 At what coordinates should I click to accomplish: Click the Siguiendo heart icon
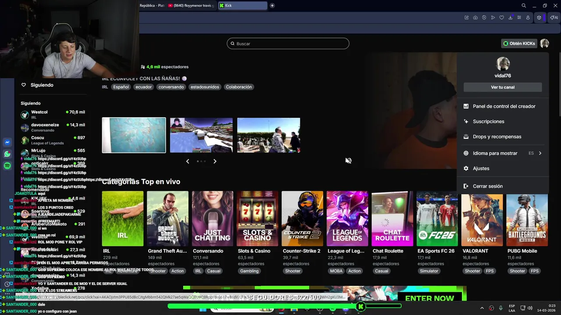[x=24, y=85]
